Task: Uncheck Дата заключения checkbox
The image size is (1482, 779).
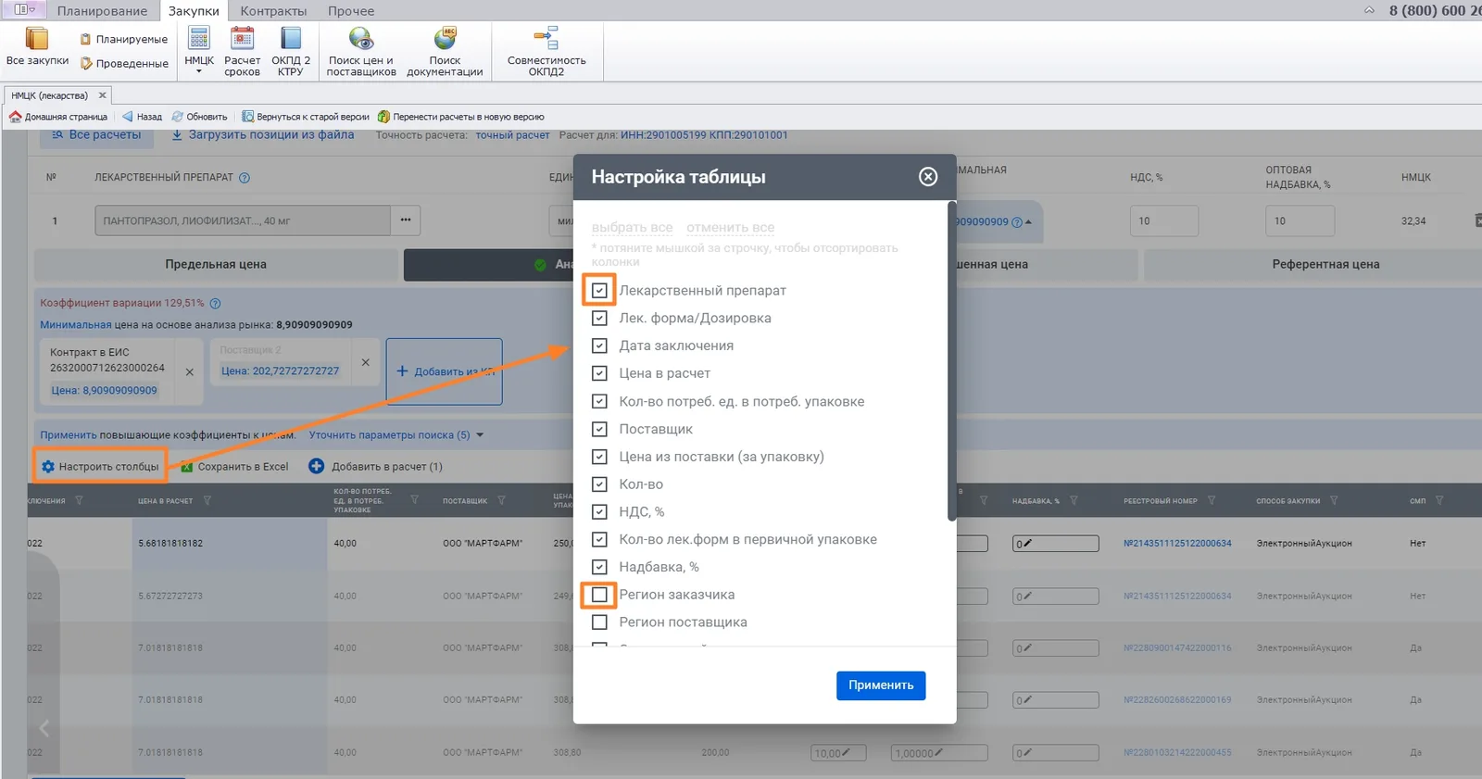Action: 599,346
